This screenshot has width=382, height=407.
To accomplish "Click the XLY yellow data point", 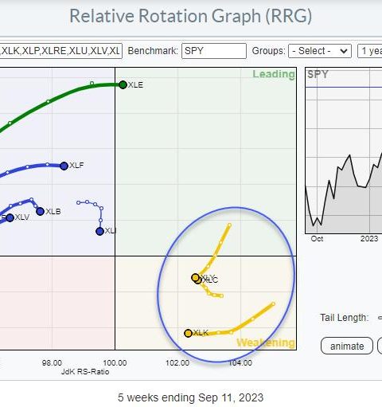I will [195, 278].
